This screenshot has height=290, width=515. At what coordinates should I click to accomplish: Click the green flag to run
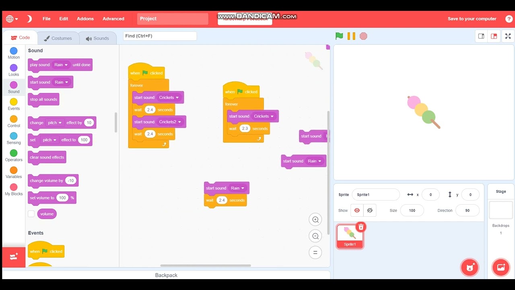(x=339, y=36)
